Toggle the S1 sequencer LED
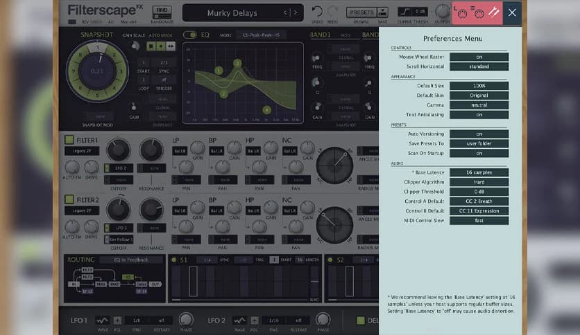 pos(173,260)
